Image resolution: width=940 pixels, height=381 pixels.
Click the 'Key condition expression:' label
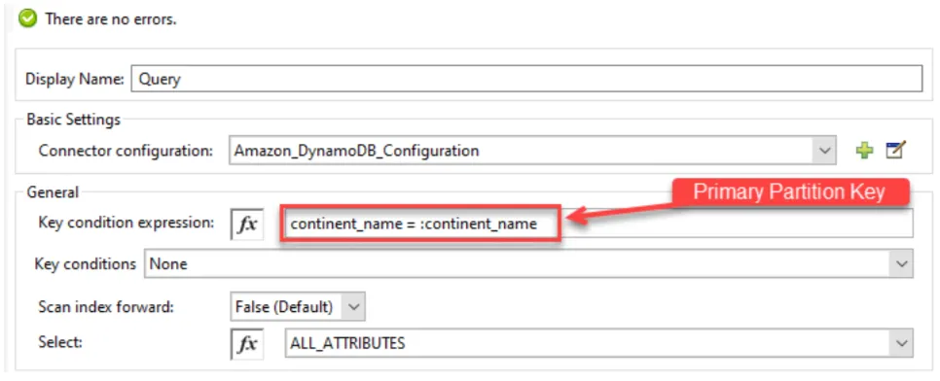pyautogui.click(x=126, y=224)
